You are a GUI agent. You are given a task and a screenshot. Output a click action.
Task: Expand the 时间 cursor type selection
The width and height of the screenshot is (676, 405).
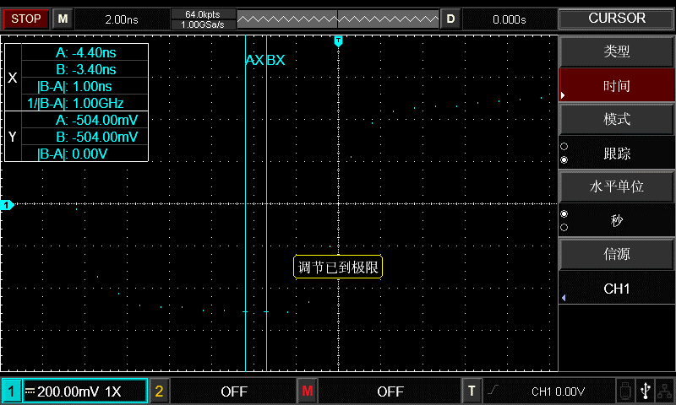[x=617, y=86]
